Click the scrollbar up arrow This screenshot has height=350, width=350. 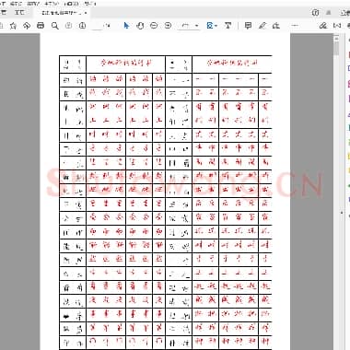click(x=336, y=38)
